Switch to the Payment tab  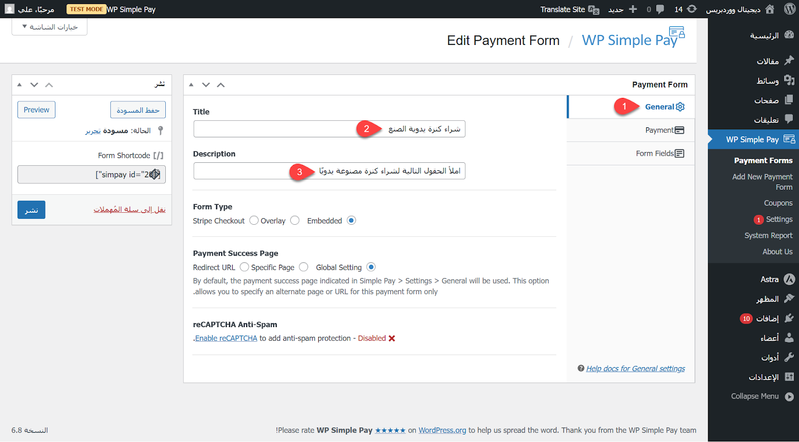(x=664, y=130)
